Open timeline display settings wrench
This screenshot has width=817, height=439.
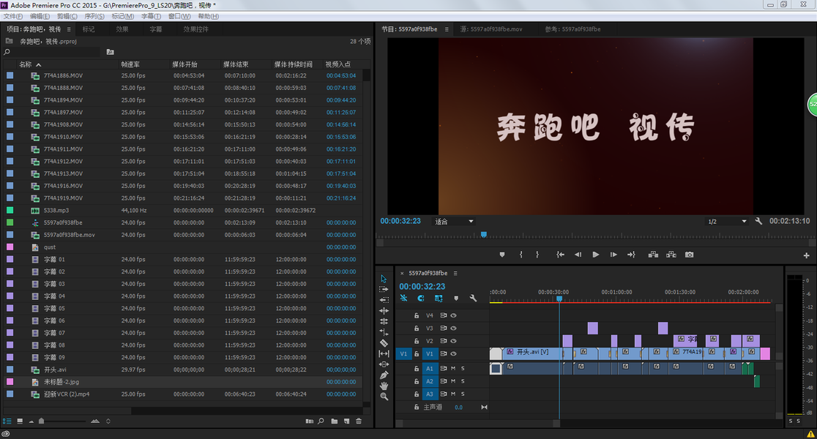tap(473, 299)
